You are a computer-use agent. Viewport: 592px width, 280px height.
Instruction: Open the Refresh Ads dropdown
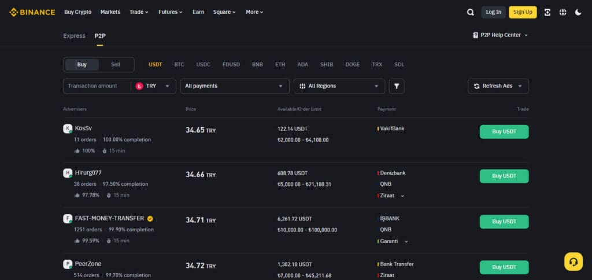point(498,86)
